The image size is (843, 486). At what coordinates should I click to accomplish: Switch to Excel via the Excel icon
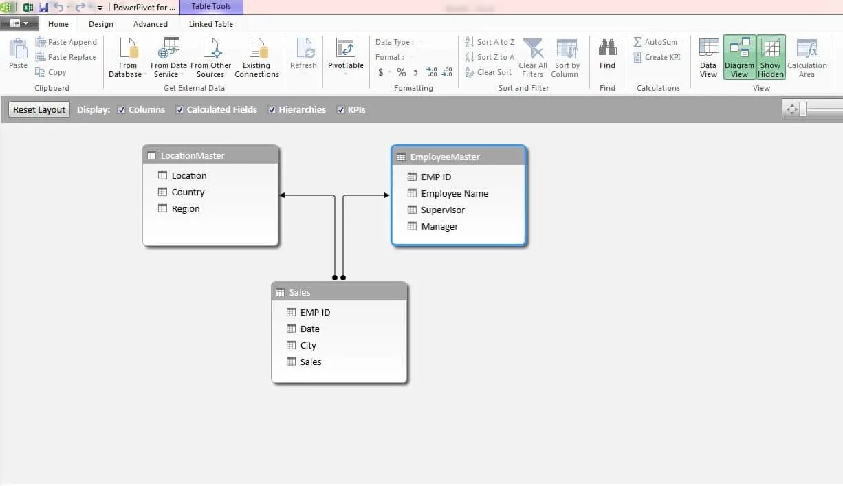pos(28,8)
